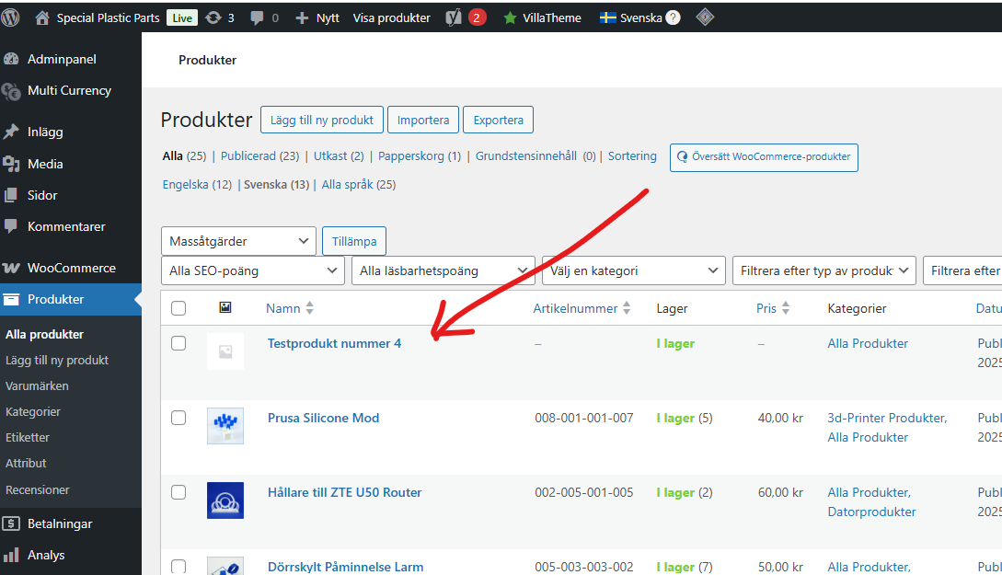Click the Prusa Silicone Mod thumbnail
The height and width of the screenshot is (575, 1002).
pos(225,425)
